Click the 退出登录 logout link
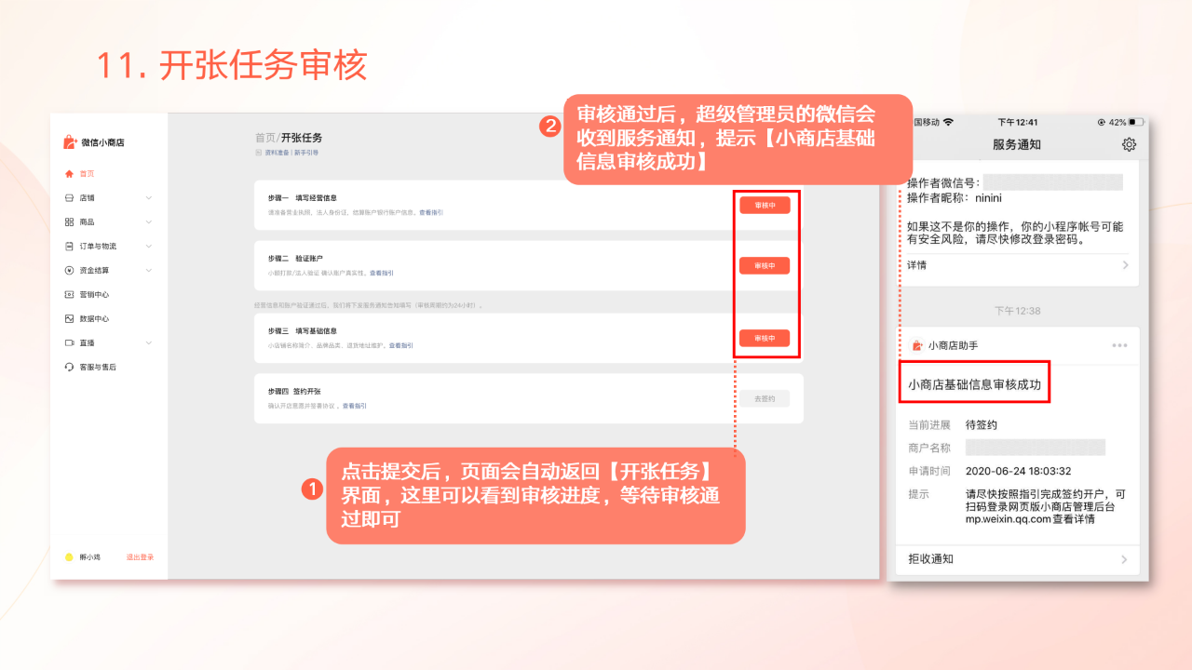The width and height of the screenshot is (1192, 670). 140,557
